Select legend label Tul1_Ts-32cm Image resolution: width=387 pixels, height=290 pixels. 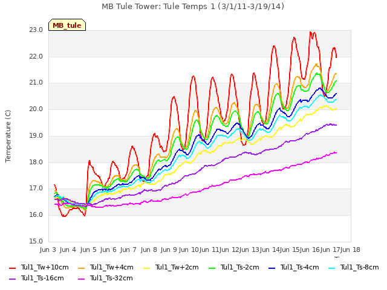point(111,278)
